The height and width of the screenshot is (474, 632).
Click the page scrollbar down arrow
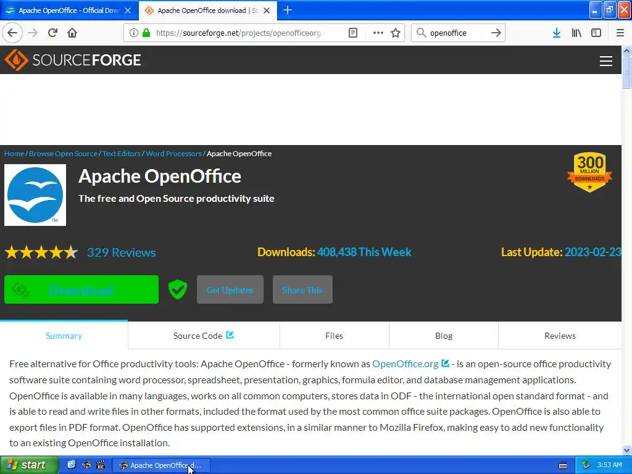[627, 450]
